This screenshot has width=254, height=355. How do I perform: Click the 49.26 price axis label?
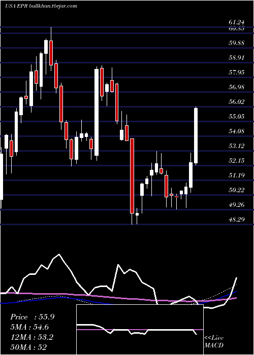pos(237,205)
